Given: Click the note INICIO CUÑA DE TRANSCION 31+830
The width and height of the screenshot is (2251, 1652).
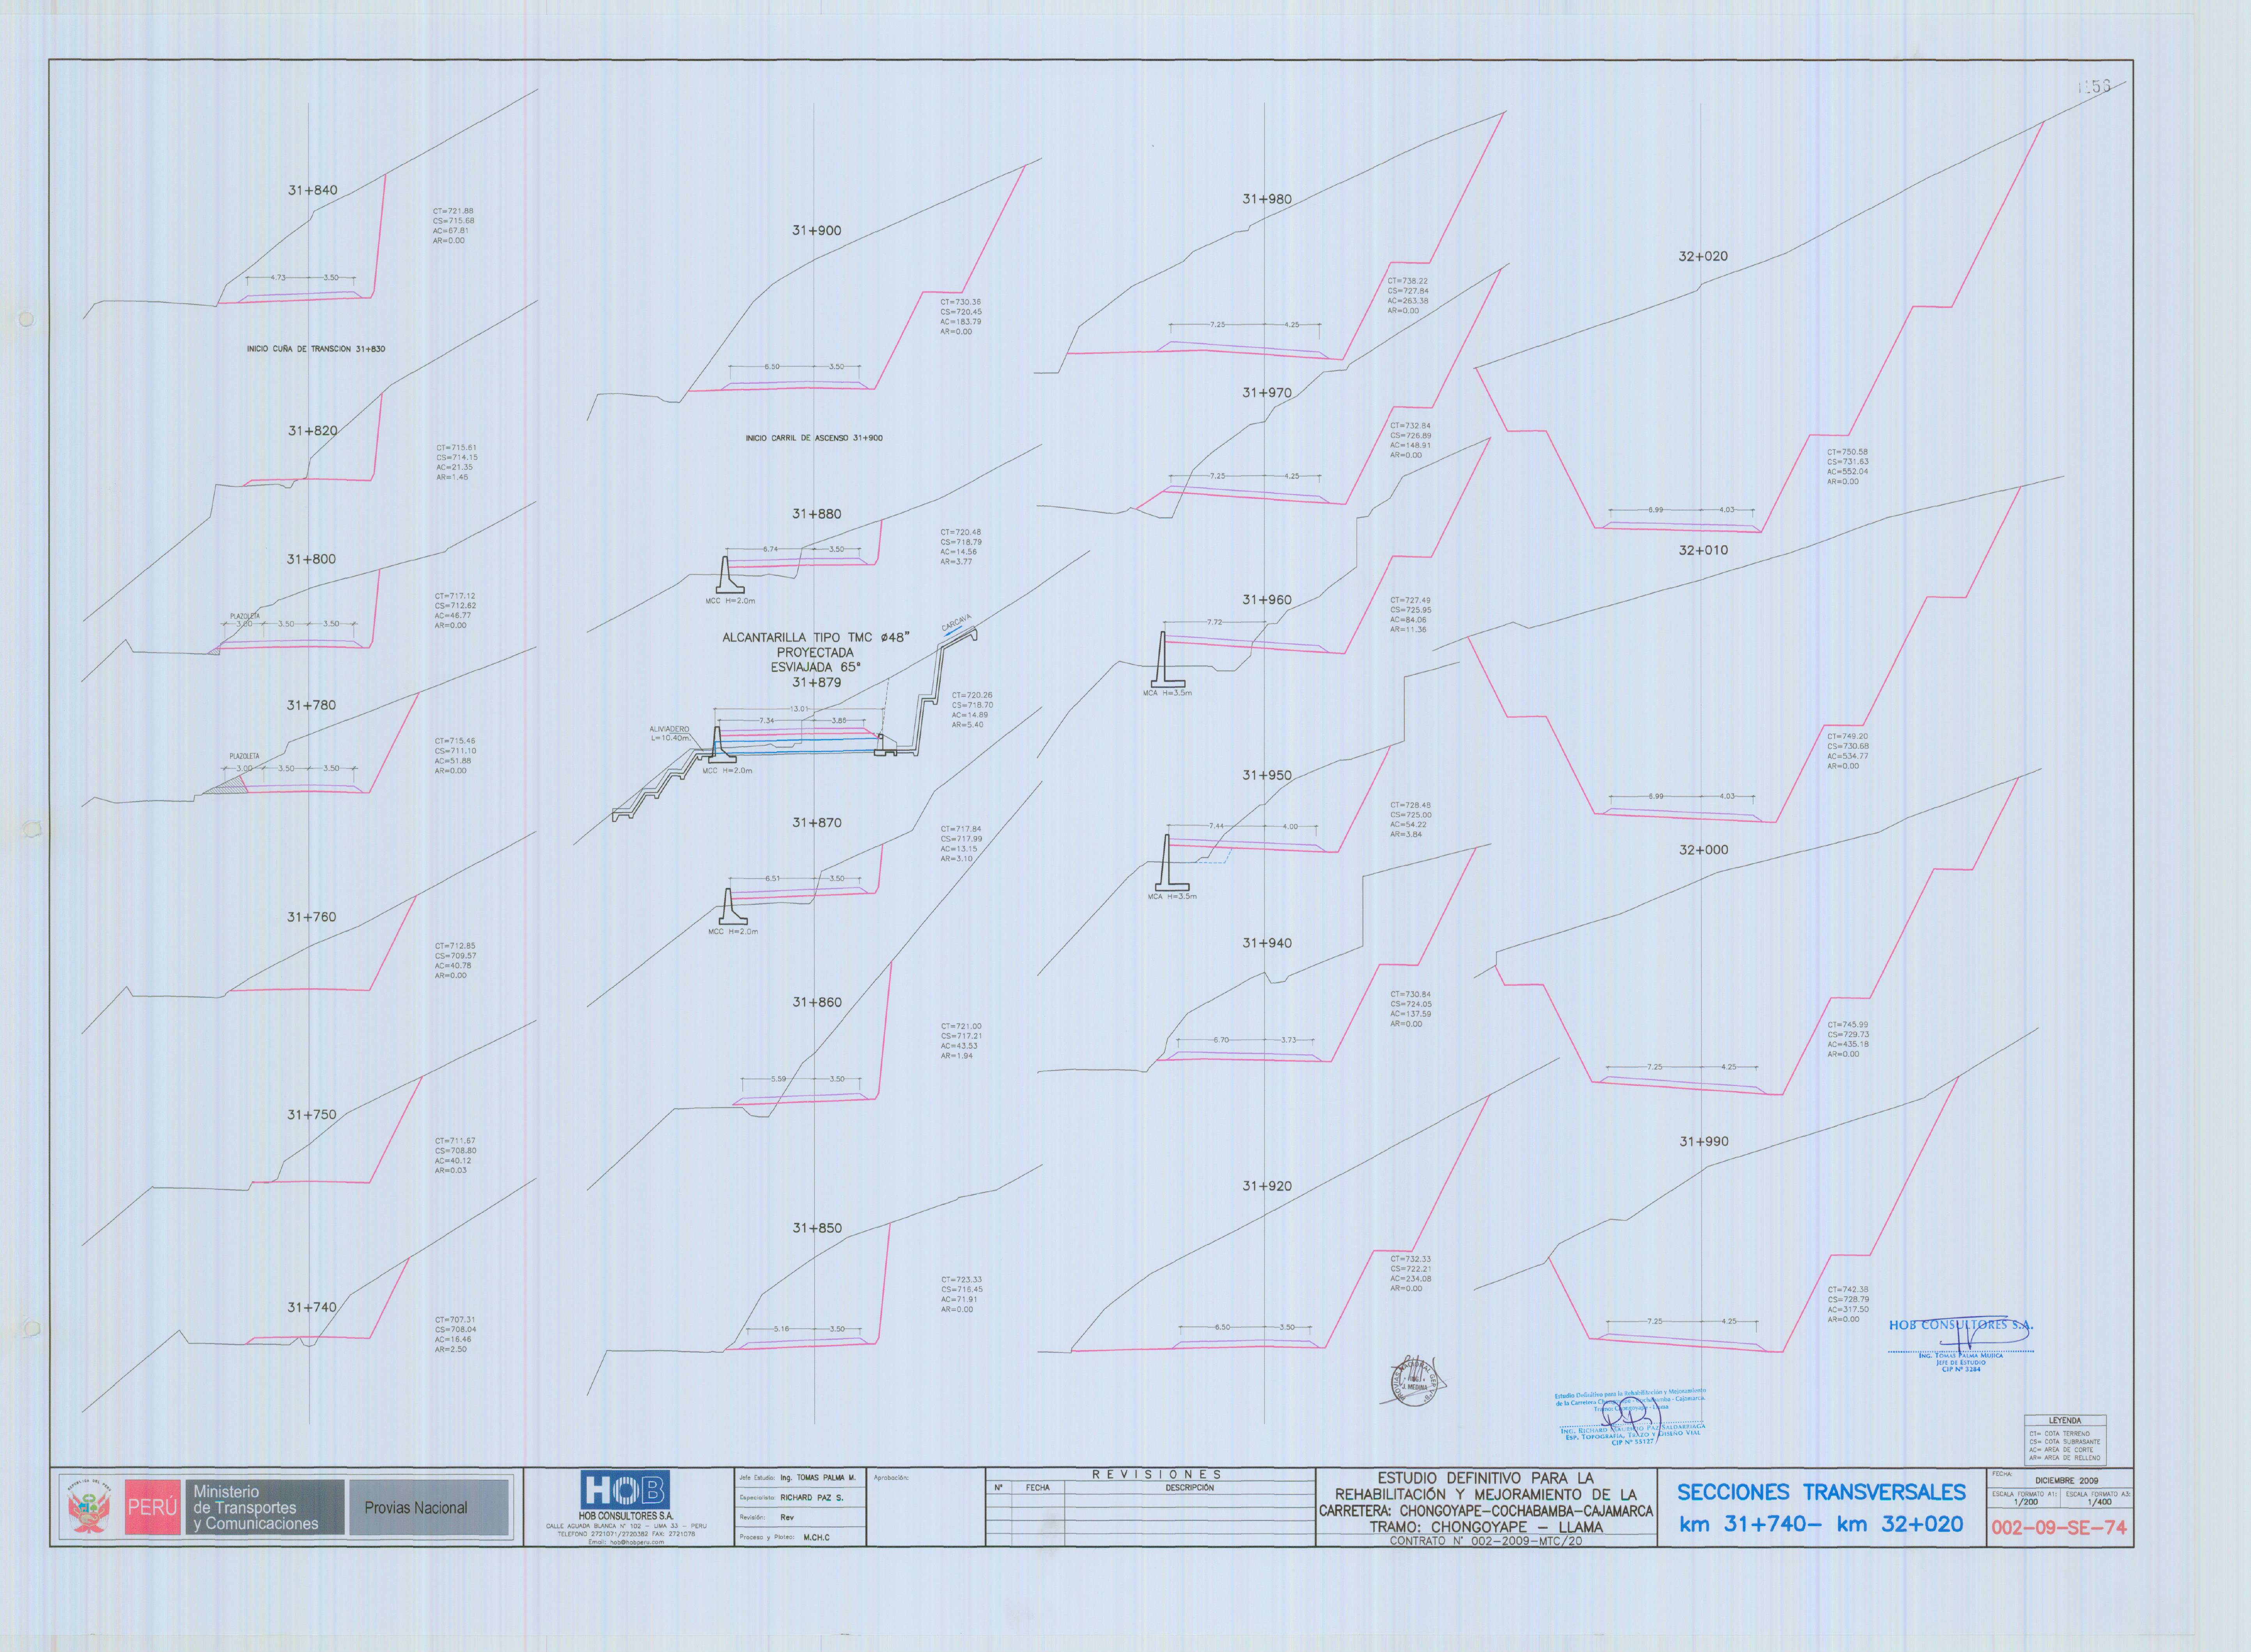Looking at the screenshot, I should [x=316, y=349].
